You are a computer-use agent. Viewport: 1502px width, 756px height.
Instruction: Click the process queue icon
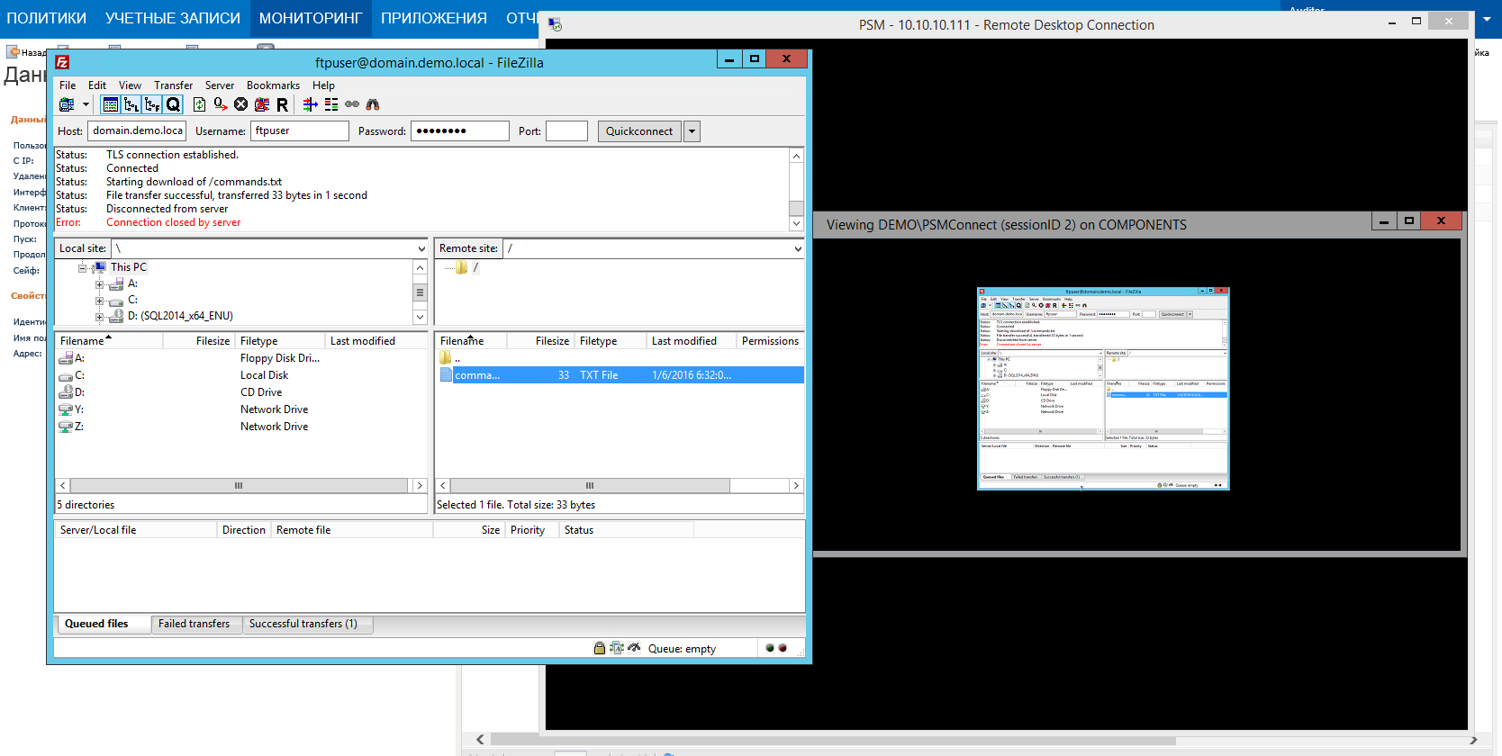coord(220,104)
